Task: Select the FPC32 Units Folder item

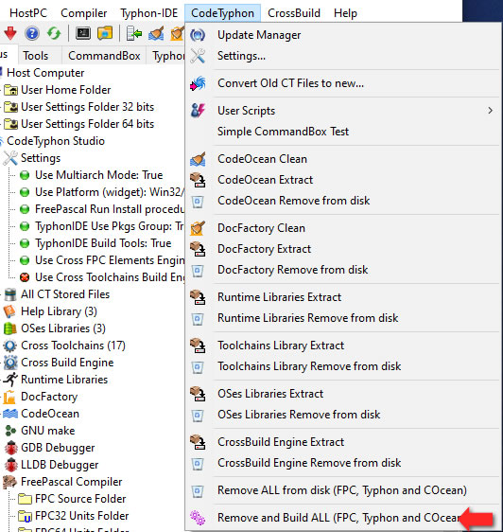Action: click(81, 516)
